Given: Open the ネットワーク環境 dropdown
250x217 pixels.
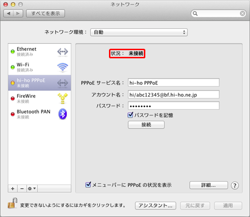Looking at the screenshot, I should (x=139, y=33).
